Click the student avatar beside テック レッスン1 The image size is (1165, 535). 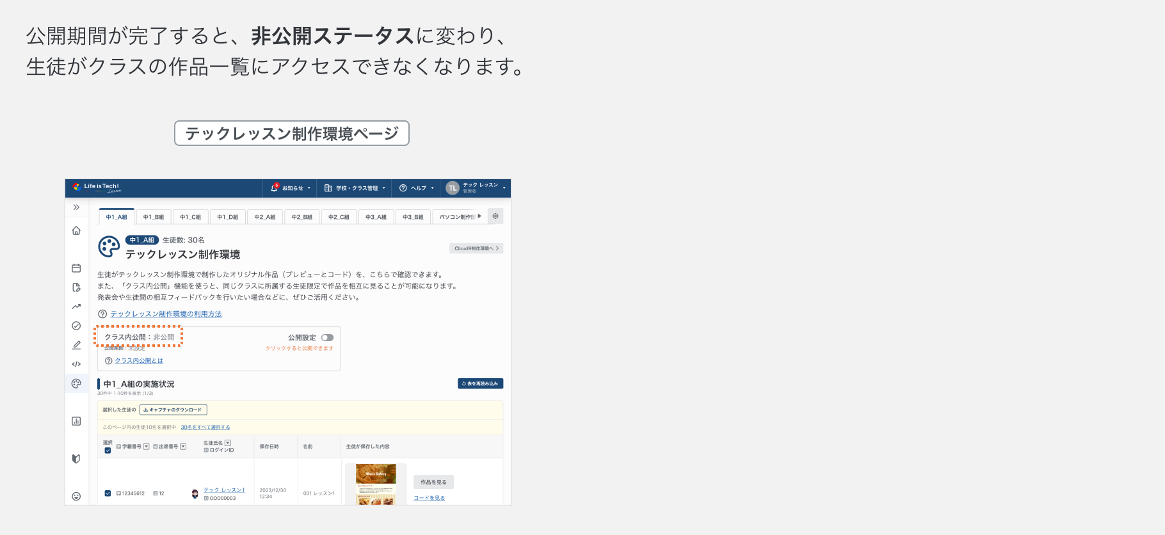pos(195,493)
